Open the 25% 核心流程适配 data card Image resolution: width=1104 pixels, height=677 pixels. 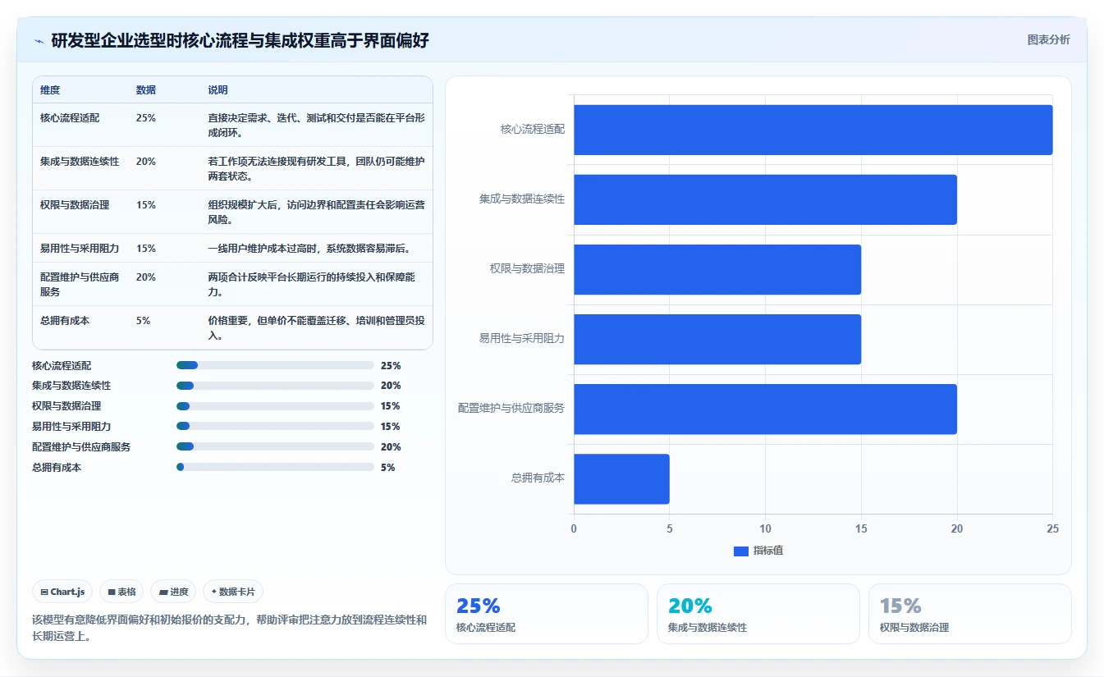point(547,614)
